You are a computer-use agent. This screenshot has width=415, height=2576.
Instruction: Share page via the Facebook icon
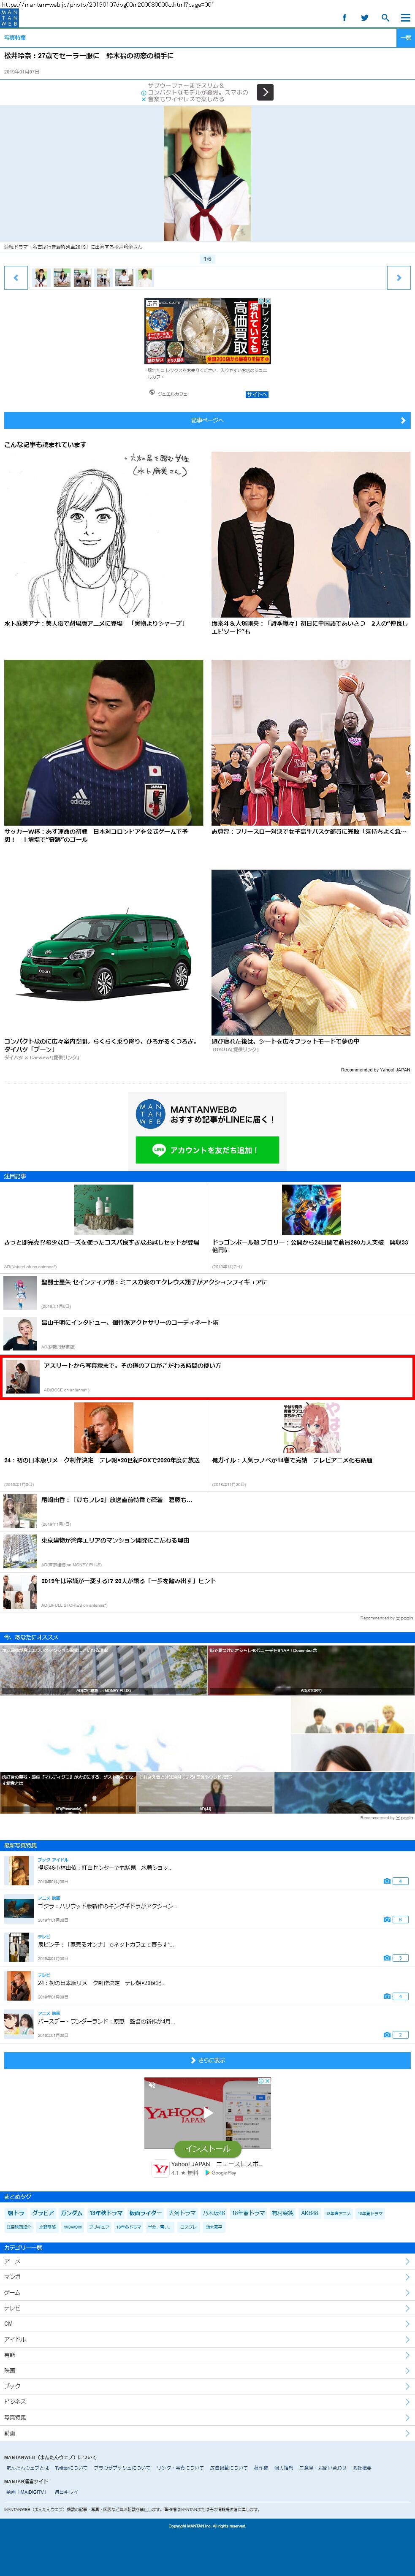click(345, 18)
